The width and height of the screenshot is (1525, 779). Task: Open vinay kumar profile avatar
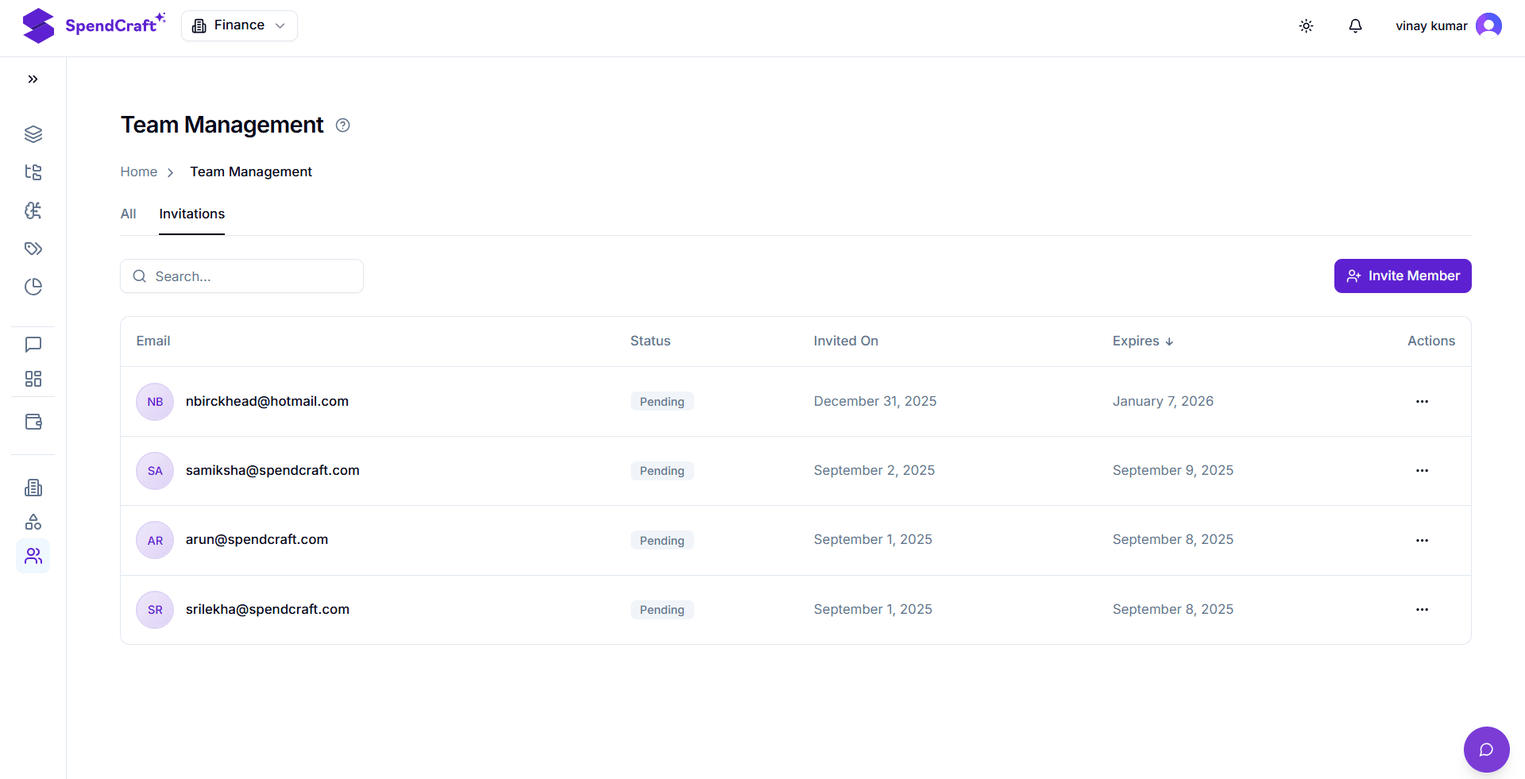coord(1488,26)
